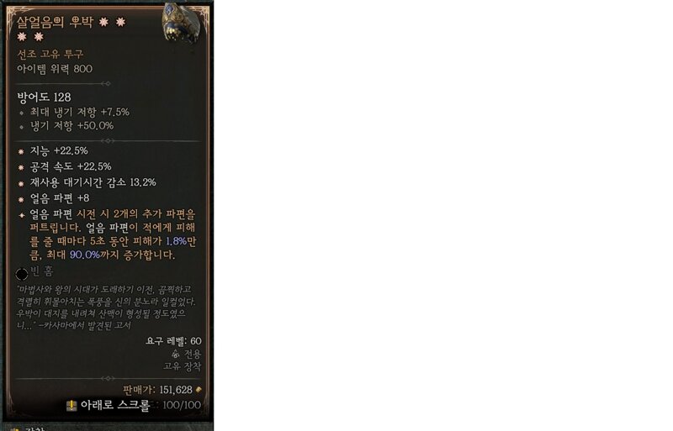Select the item title 살얼음의 우박
The height and width of the screenshot is (431, 673).
pos(56,22)
